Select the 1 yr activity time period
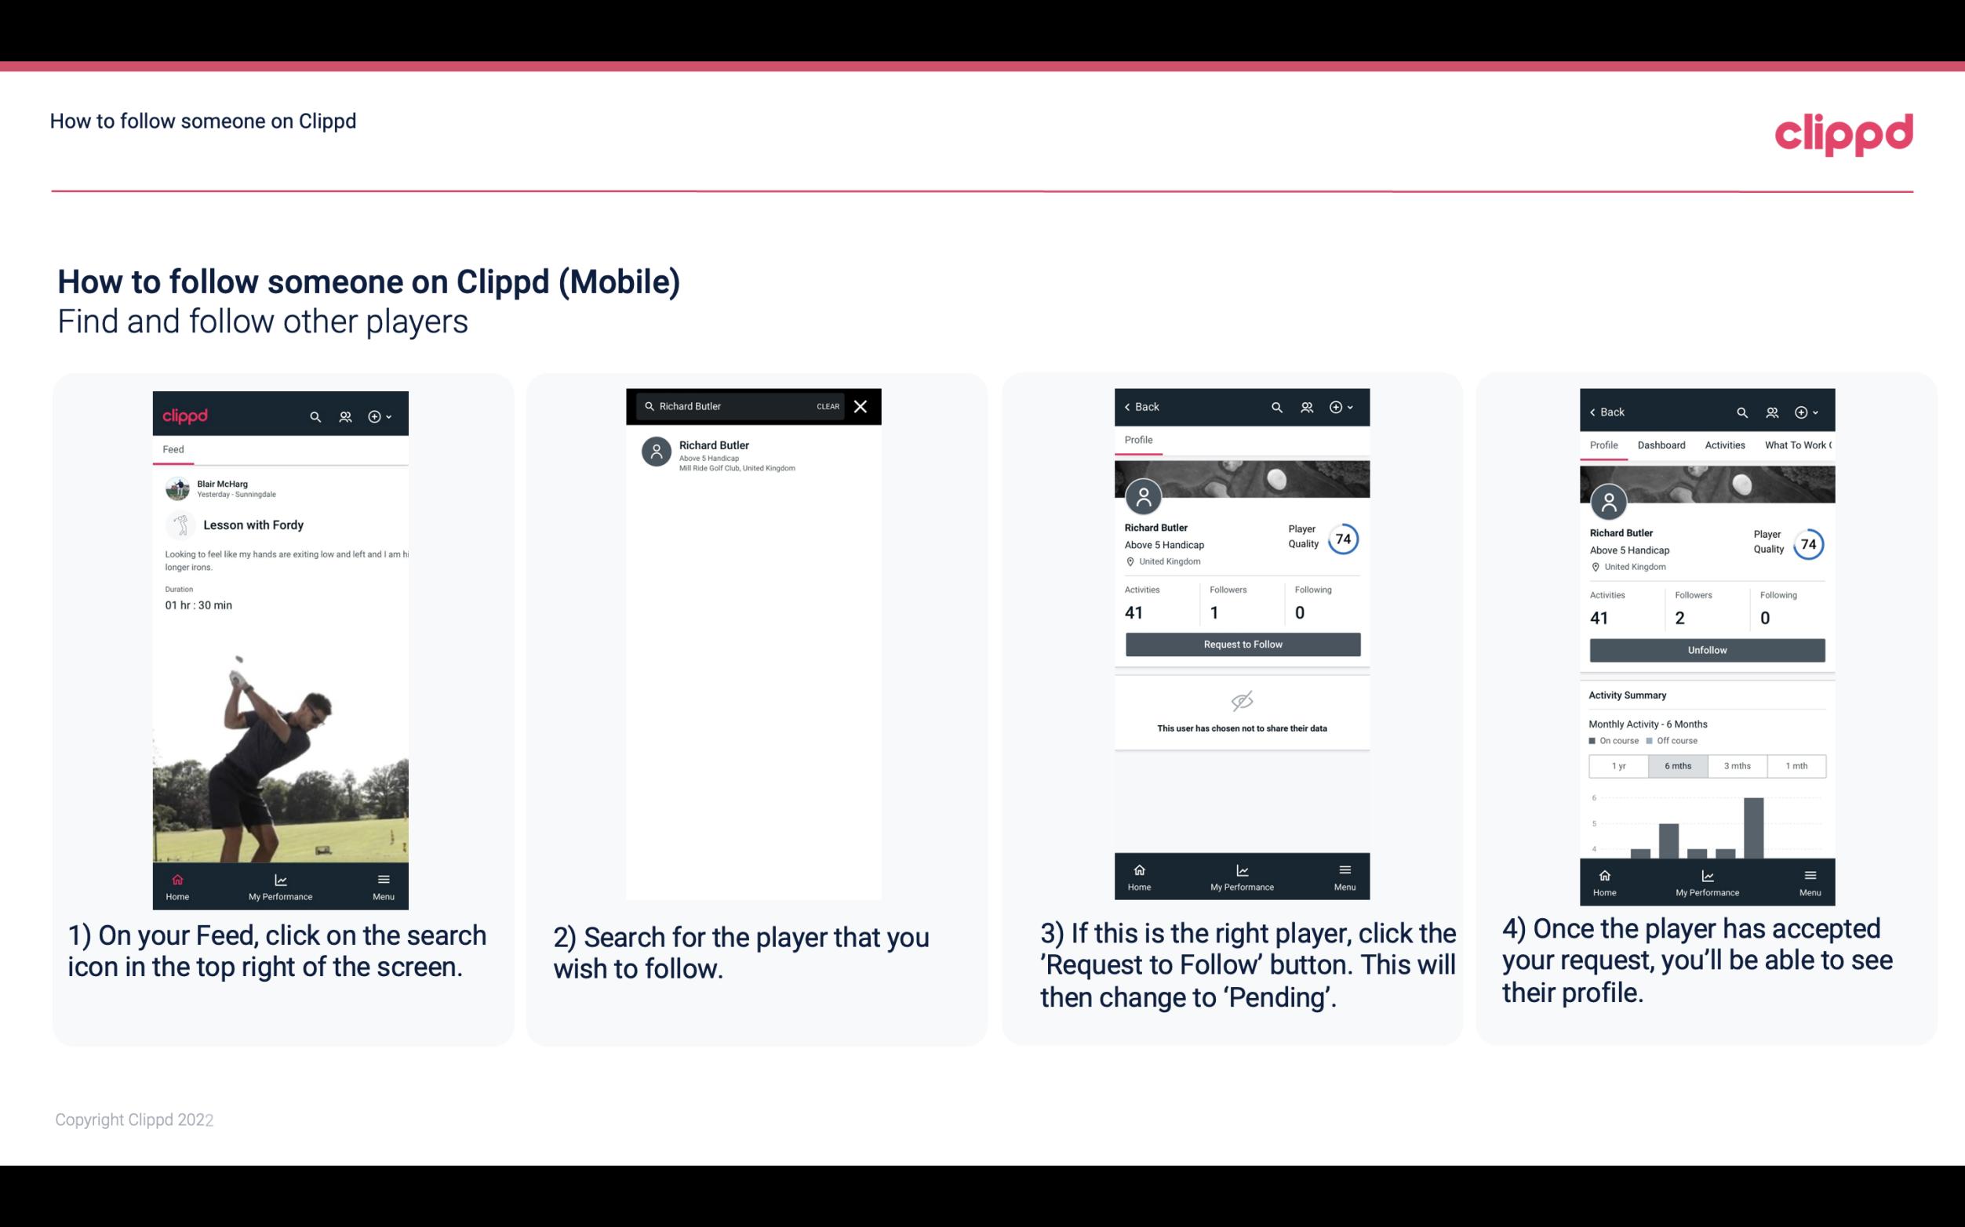The height and width of the screenshot is (1227, 1965). coord(1617,764)
